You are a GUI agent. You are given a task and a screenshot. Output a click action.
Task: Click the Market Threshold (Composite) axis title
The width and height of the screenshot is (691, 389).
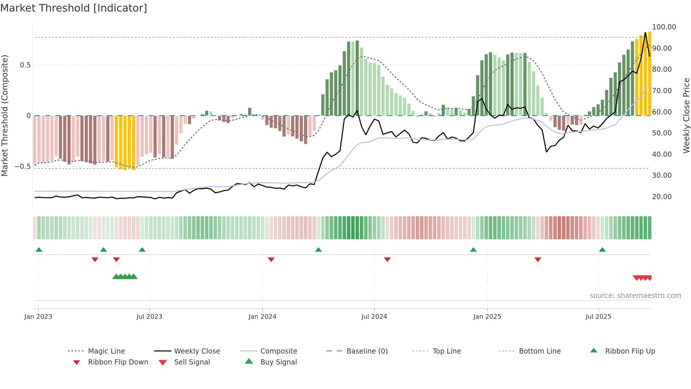point(5,115)
